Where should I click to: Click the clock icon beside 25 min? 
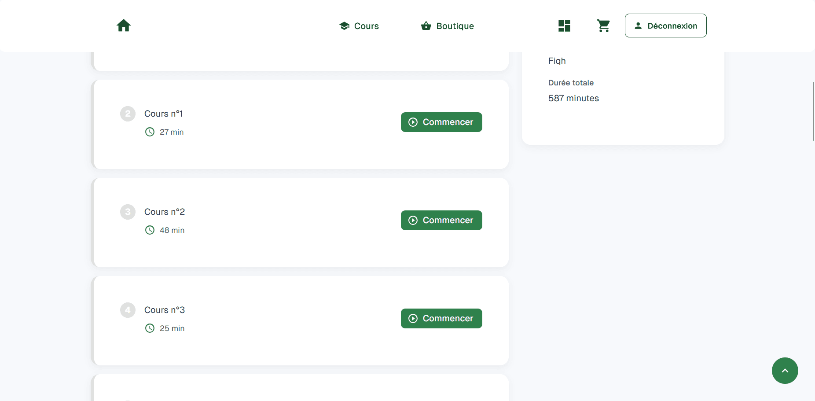click(x=150, y=328)
